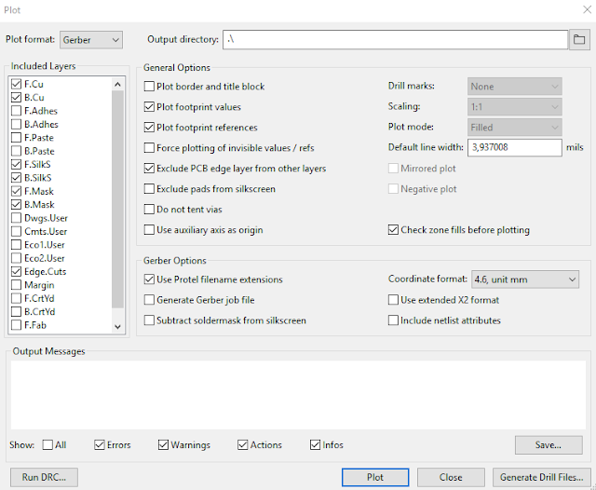Toggle Exclude PCB edge layer option
The width and height of the screenshot is (596, 490).
[149, 169]
